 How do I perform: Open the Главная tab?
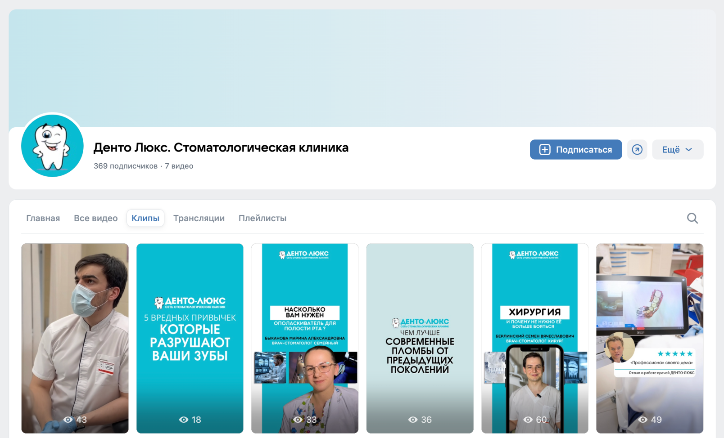click(x=43, y=218)
